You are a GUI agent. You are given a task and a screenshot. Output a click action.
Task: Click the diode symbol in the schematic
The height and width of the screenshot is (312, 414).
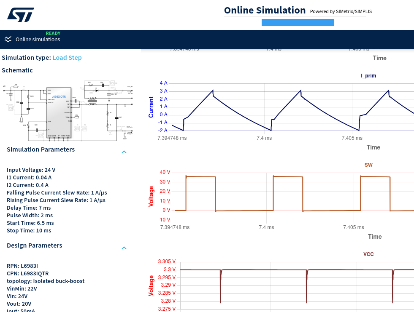click(97, 91)
